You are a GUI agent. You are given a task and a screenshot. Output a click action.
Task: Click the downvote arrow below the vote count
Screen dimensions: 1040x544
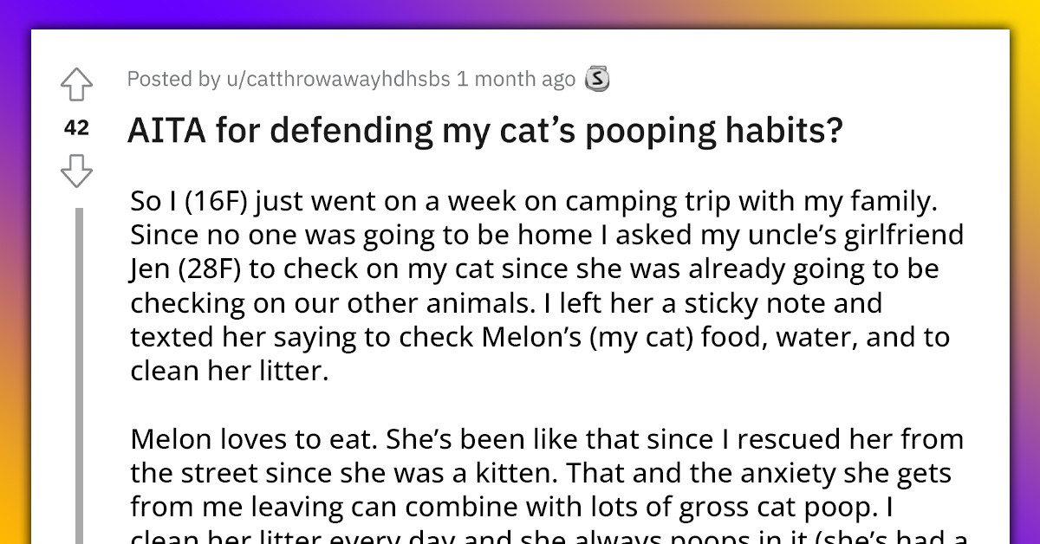pyautogui.click(x=76, y=172)
